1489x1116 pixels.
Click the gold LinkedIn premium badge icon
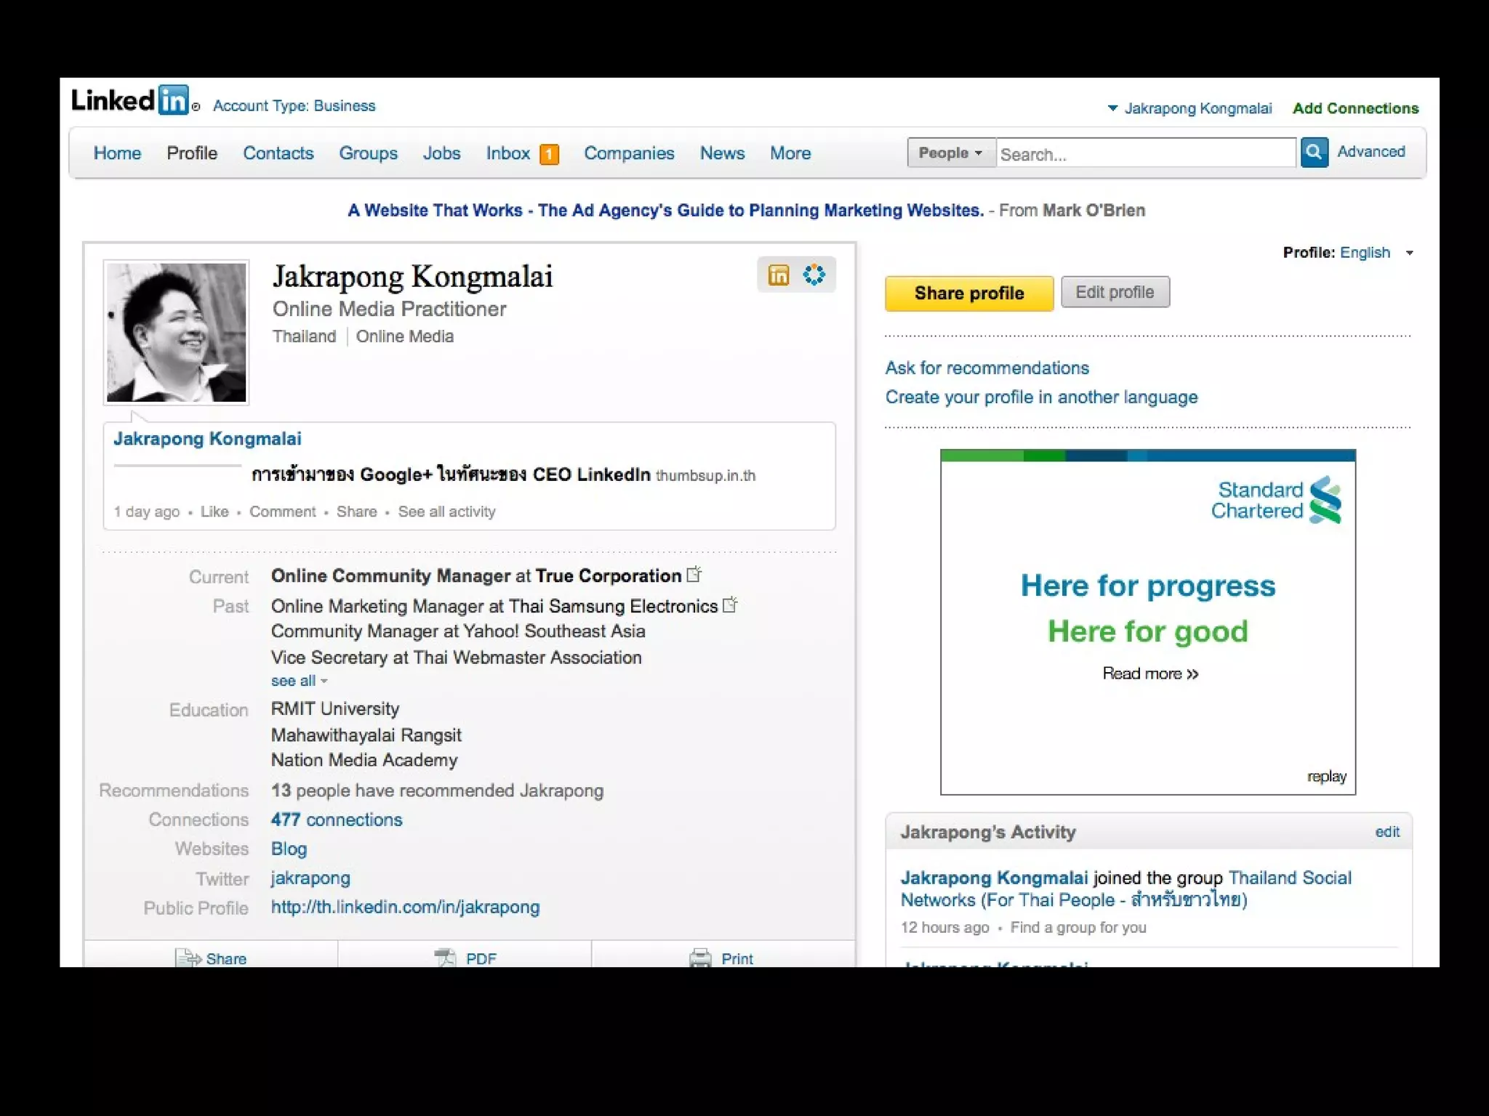click(x=778, y=275)
